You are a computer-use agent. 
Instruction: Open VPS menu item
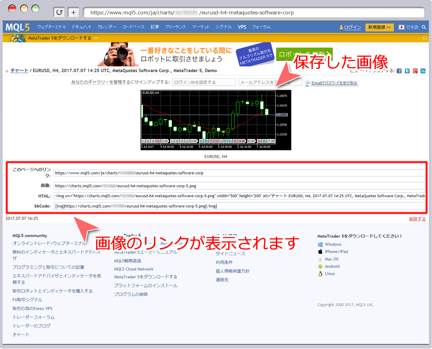[x=242, y=27]
